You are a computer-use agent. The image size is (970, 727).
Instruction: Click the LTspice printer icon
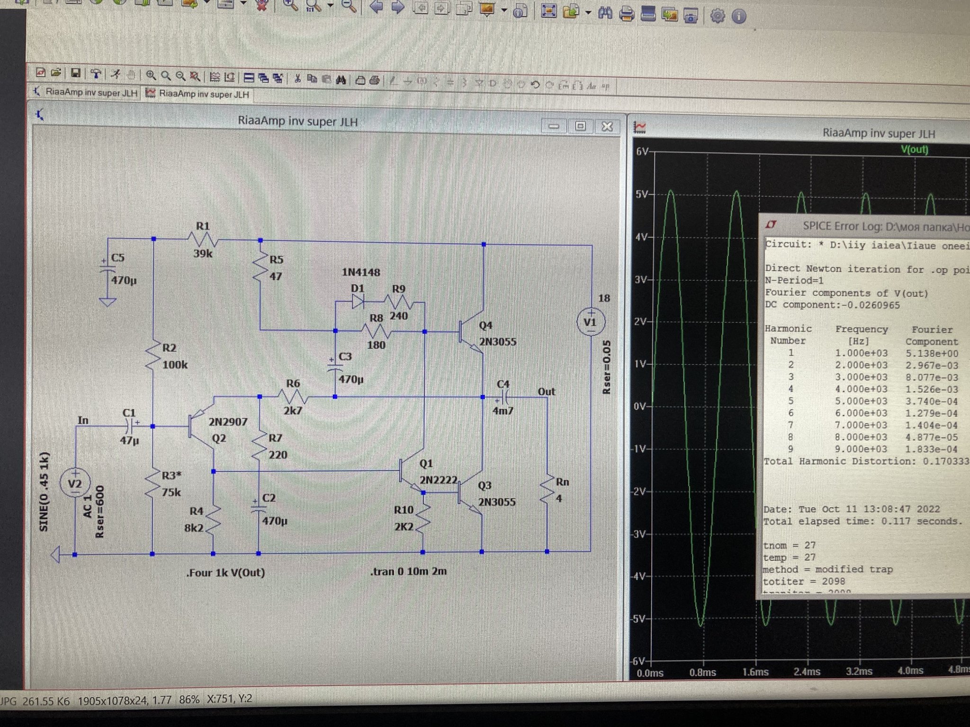point(374,80)
